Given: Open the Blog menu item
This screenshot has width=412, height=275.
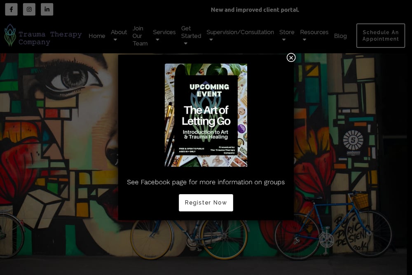Looking at the screenshot, I should coord(340,36).
